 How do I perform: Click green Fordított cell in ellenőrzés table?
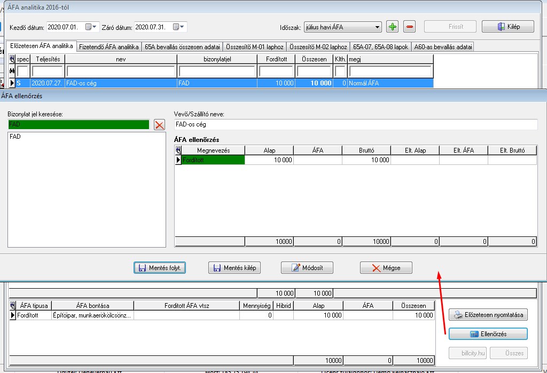pos(213,160)
